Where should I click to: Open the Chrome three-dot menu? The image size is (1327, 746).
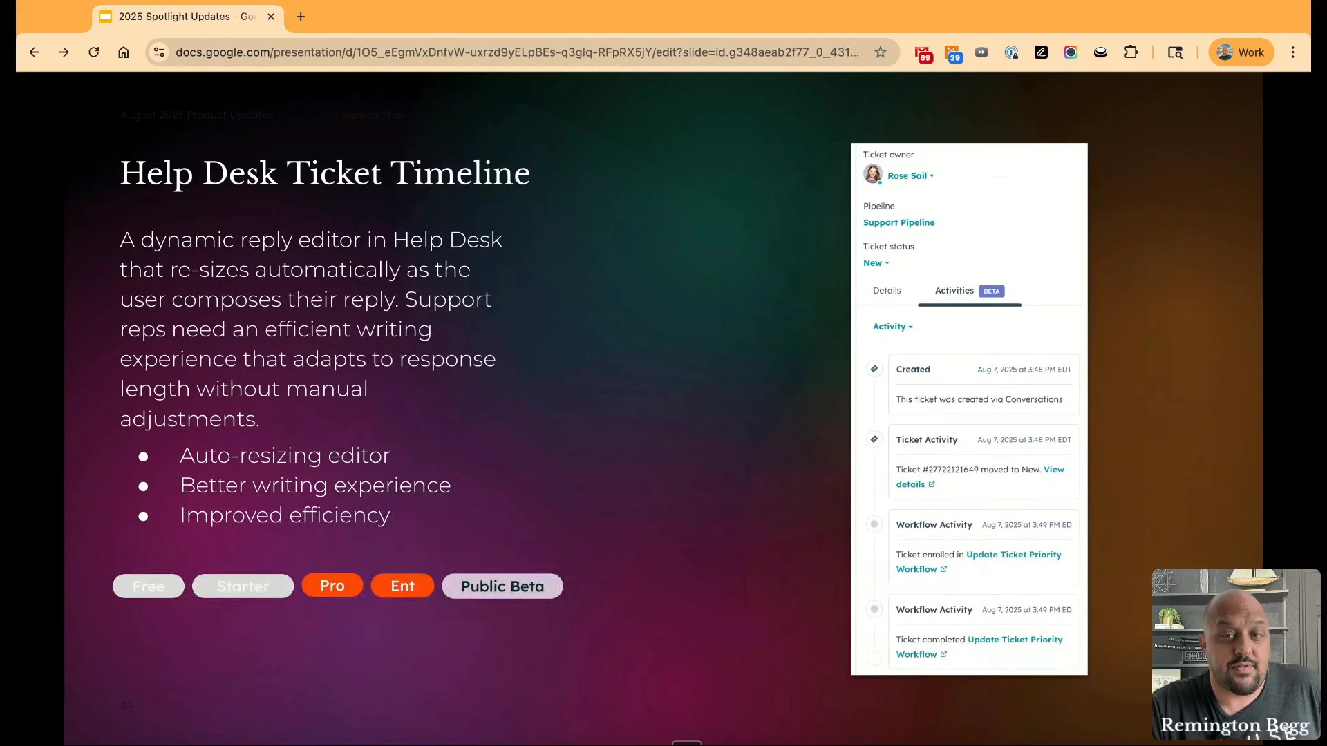point(1292,52)
